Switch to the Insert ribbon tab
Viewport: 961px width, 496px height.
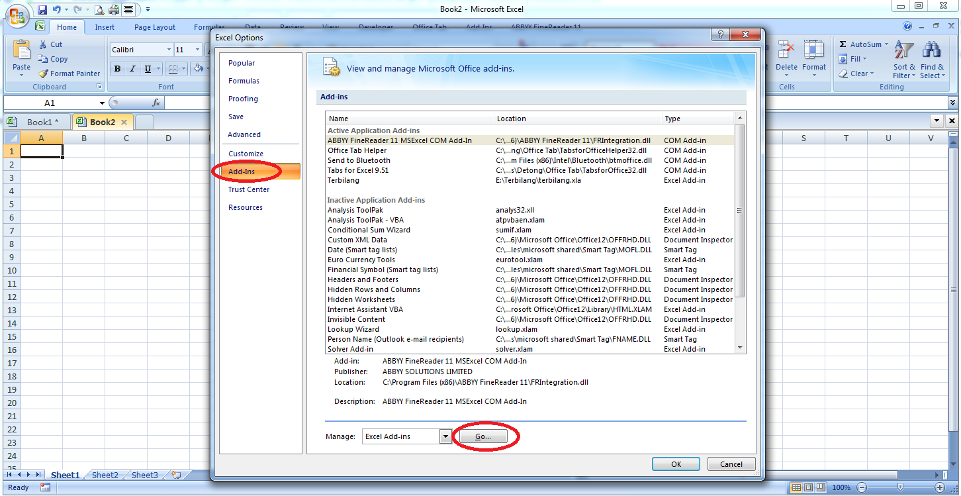[x=105, y=27]
